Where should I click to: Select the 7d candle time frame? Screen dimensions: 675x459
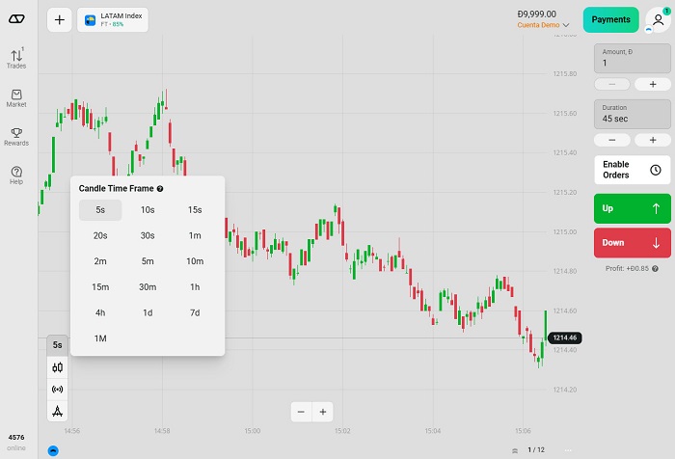[x=195, y=313]
